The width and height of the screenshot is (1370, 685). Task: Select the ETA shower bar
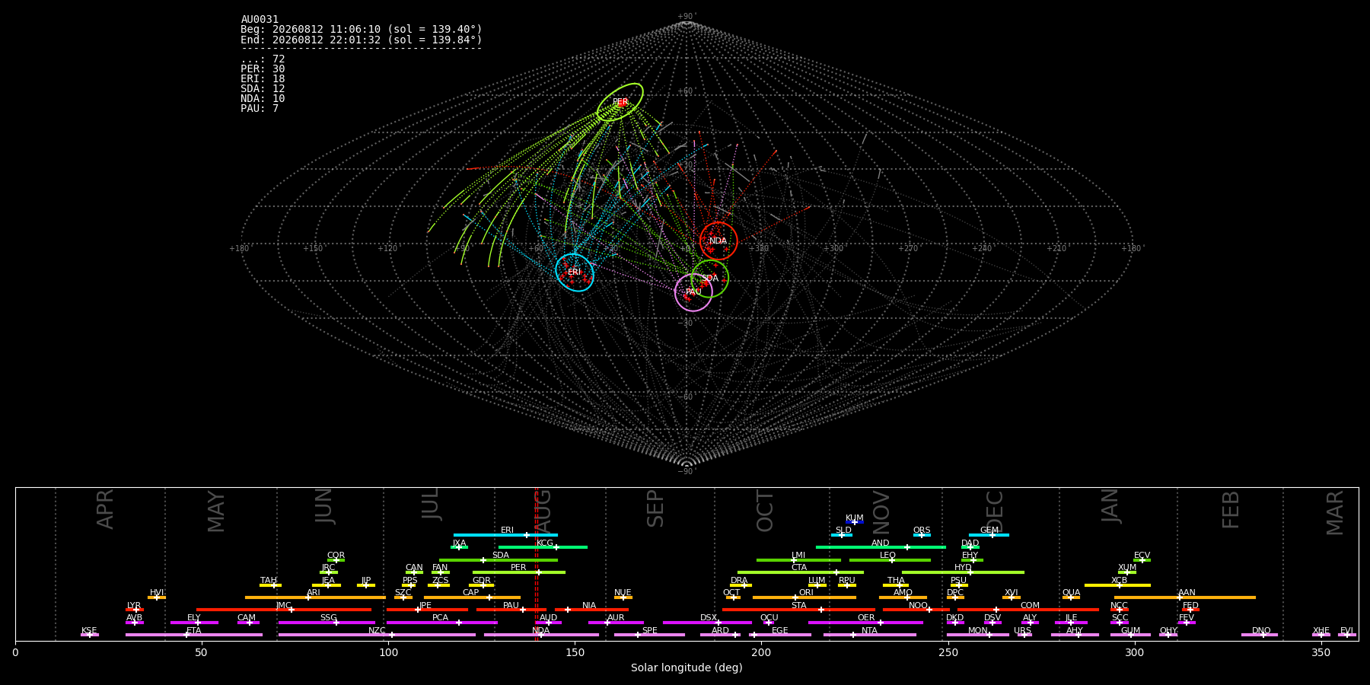[x=194, y=635]
